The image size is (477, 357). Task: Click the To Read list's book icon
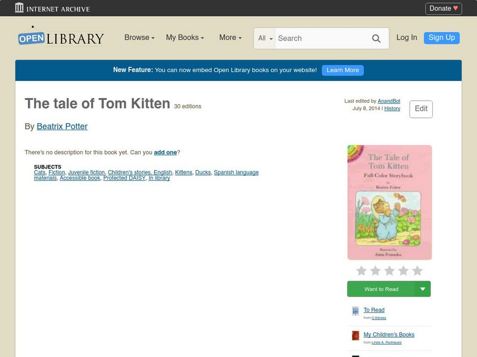coord(354,311)
